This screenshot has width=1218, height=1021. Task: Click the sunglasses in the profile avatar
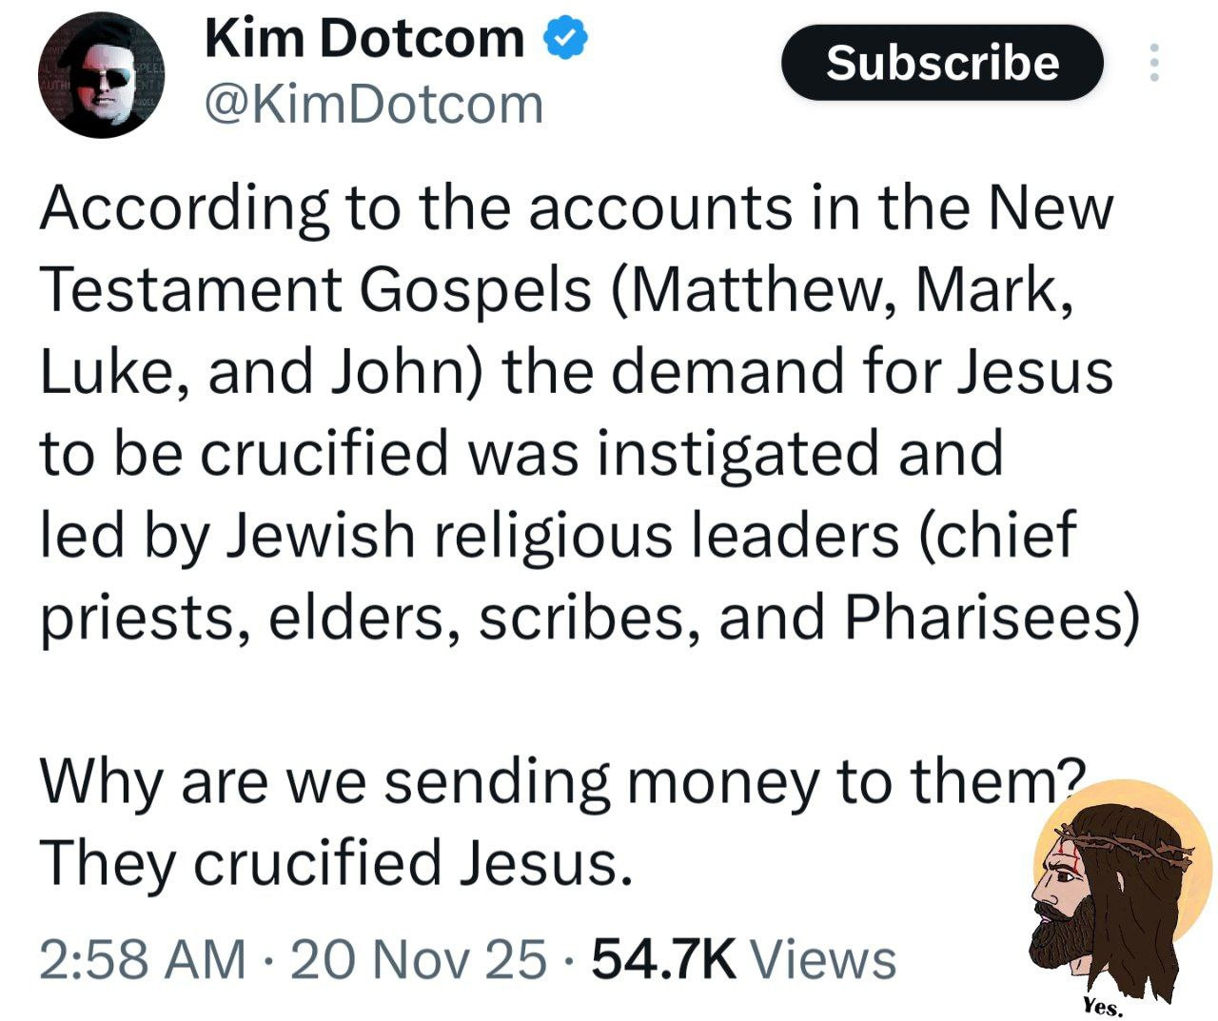click(x=105, y=78)
